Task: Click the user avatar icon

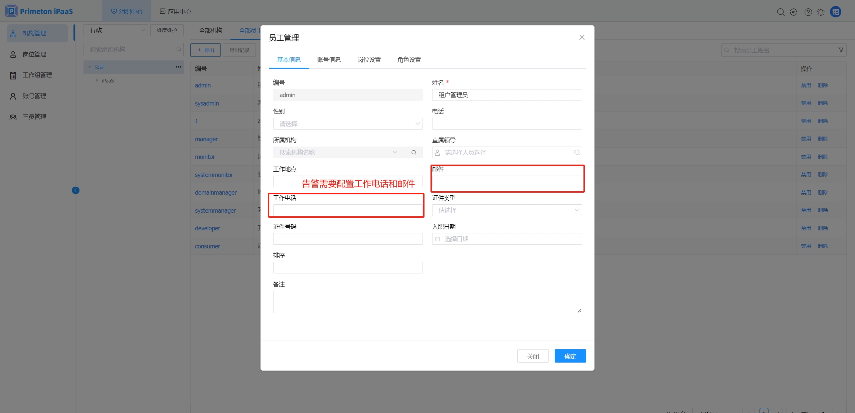Action: point(835,12)
